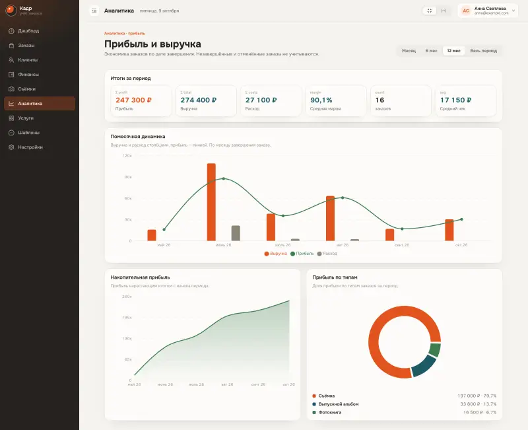
Task: Open the Услуги section
Action: pyautogui.click(x=40, y=118)
